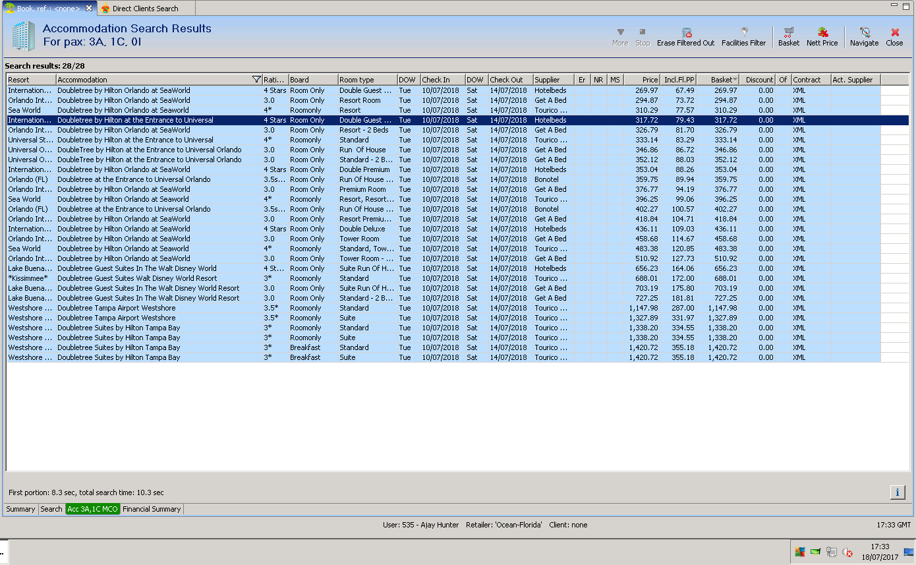Click the value 331.97
This screenshot has height=565, width=916.
[678, 318]
